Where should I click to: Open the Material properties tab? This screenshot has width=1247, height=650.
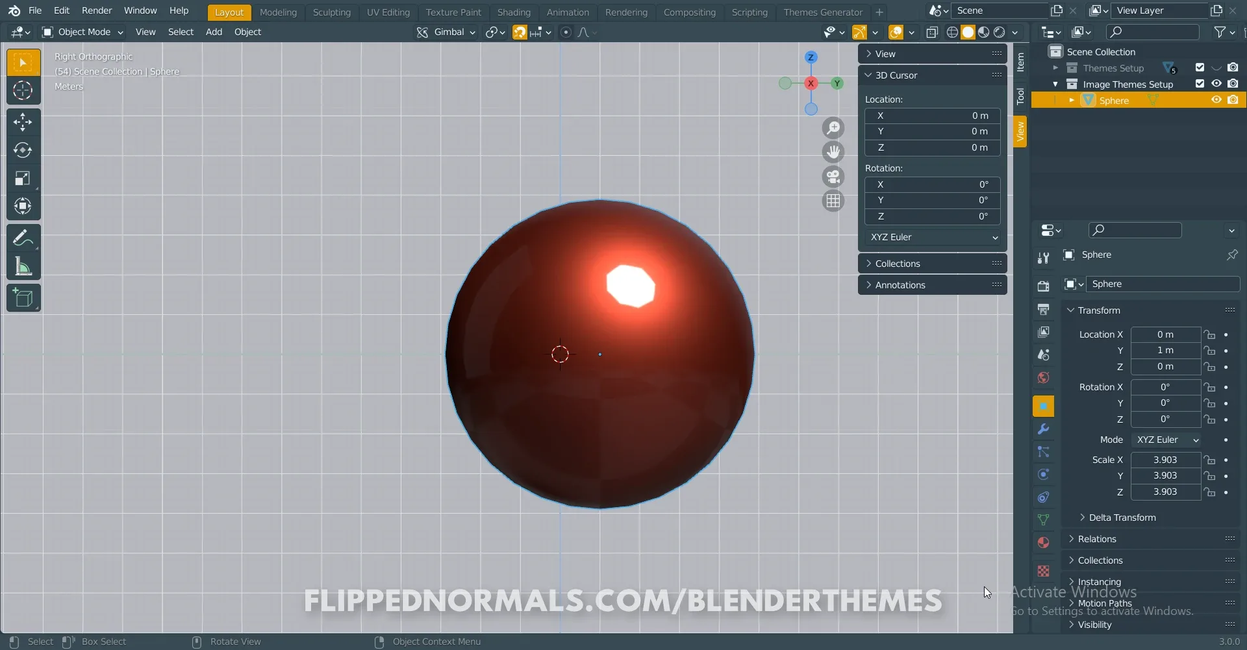point(1043,542)
